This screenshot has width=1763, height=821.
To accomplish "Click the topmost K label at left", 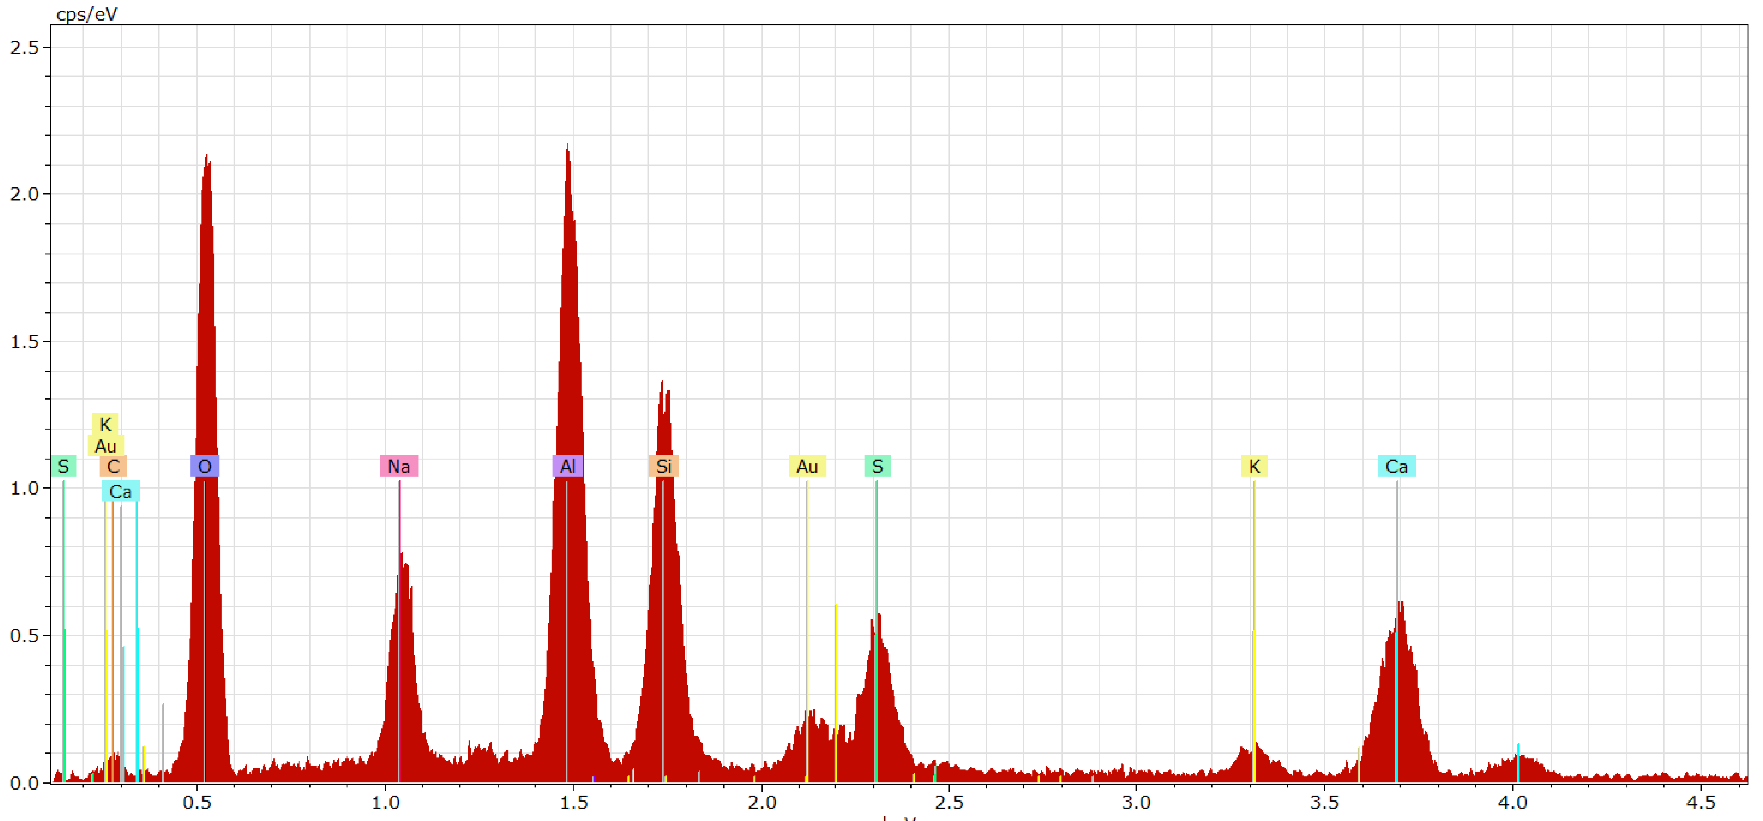I will pos(106,424).
